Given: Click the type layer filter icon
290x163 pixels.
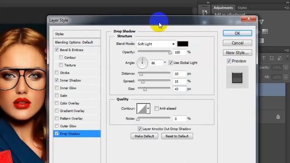Looking at the screenshot, I should pos(264,58).
